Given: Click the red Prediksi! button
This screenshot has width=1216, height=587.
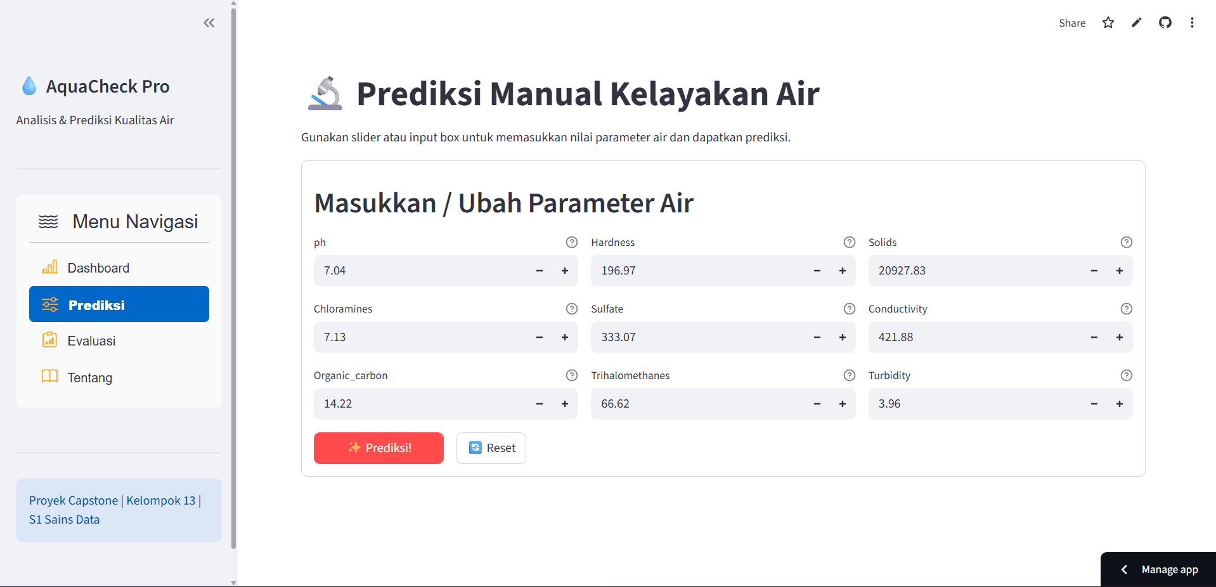Looking at the screenshot, I should click(378, 448).
